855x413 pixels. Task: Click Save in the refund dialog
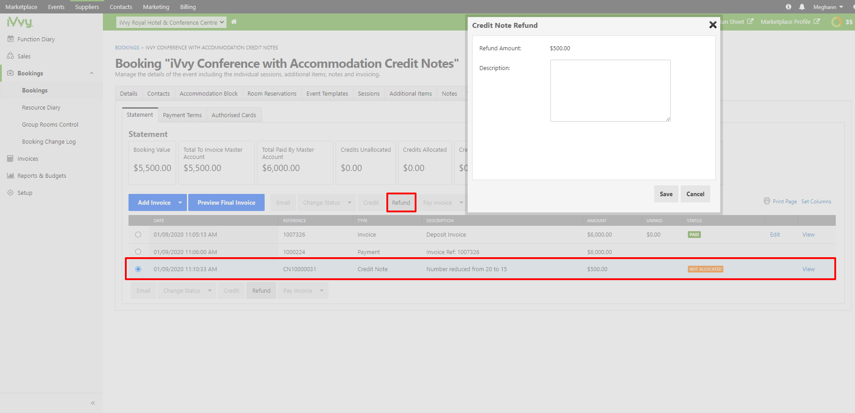[666, 194]
